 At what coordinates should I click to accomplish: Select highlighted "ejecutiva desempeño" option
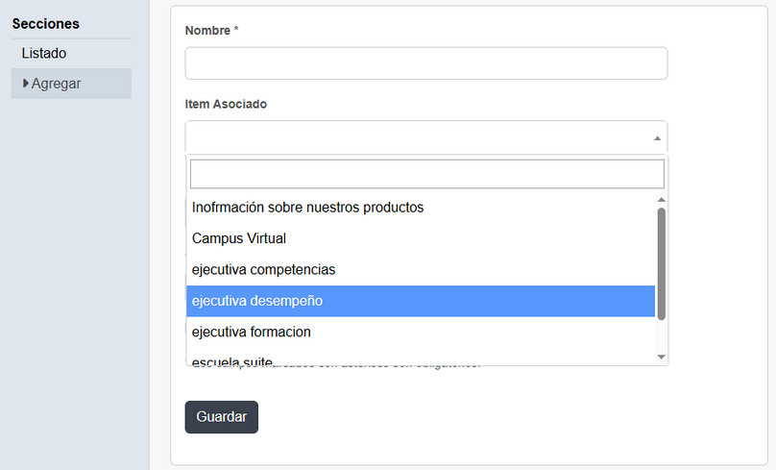tap(257, 301)
